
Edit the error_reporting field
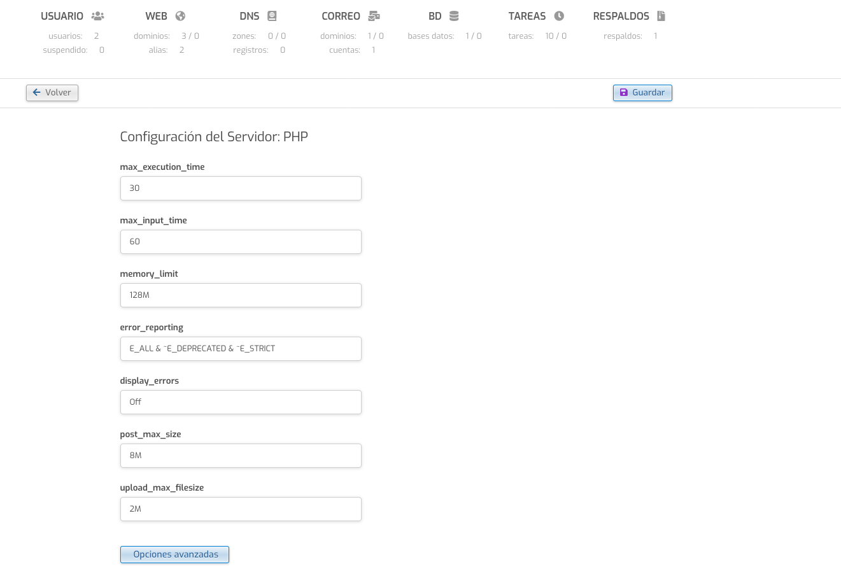[241, 349]
